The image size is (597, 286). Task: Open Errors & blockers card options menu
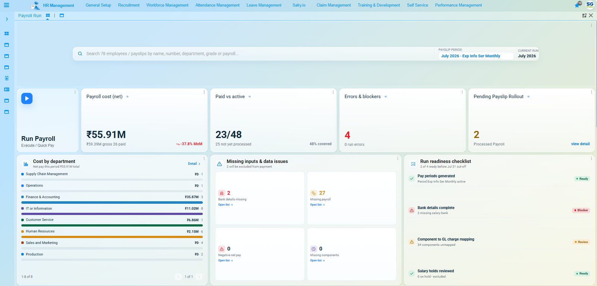[462, 92]
